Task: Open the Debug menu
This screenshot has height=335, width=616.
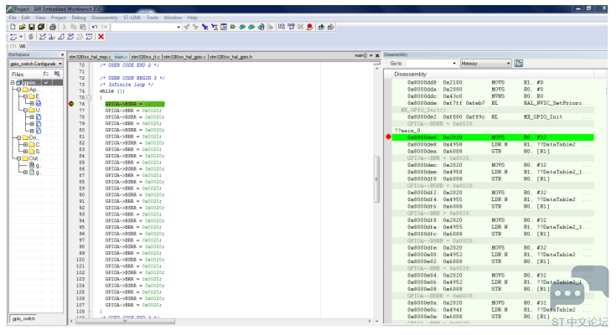Action: (x=79, y=18)
